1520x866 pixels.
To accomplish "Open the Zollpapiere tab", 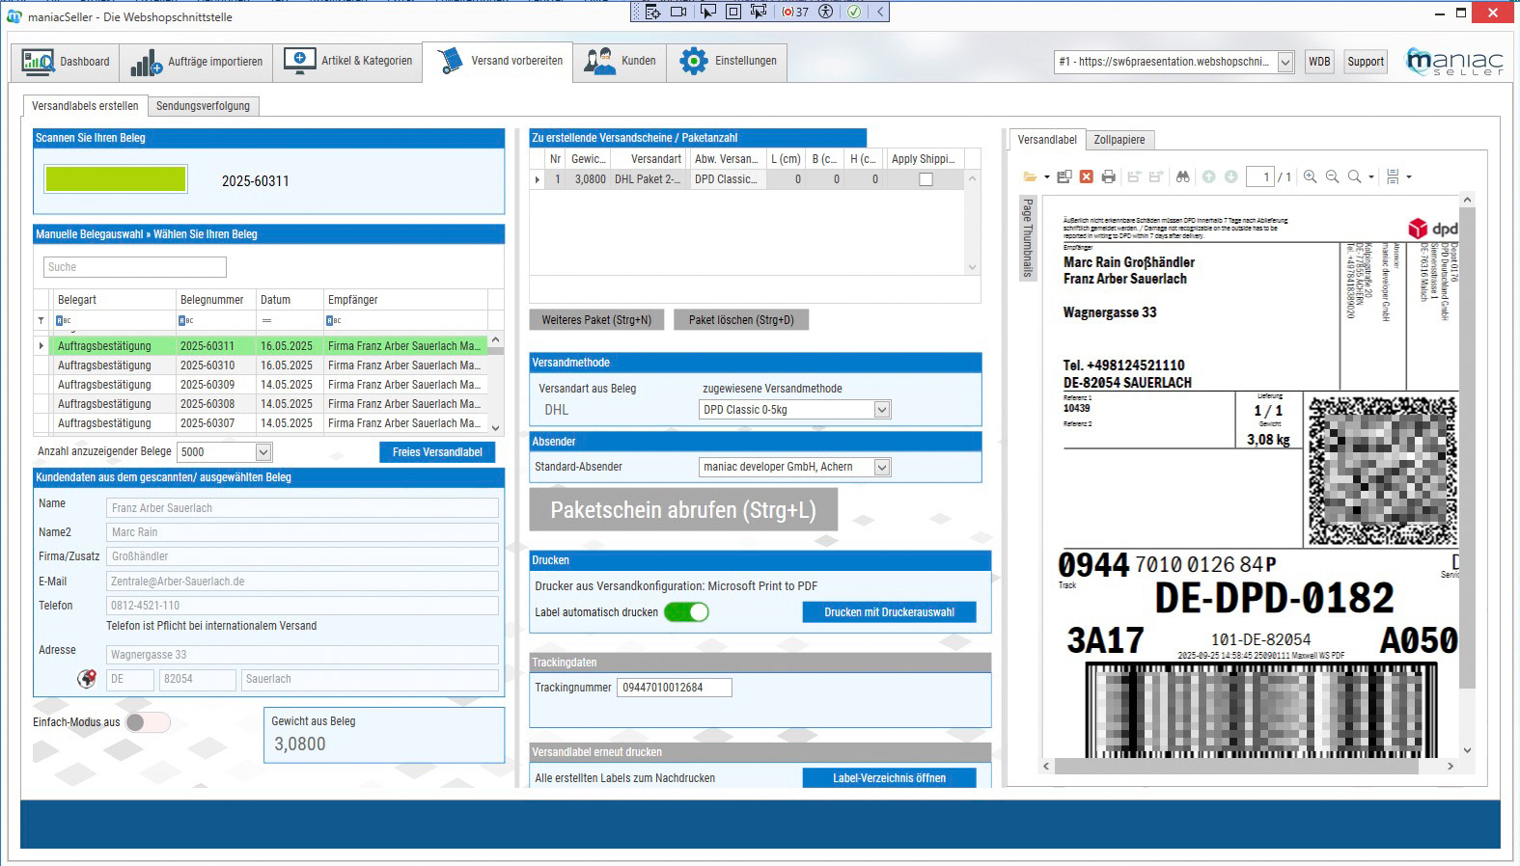I will (1119, 140).
